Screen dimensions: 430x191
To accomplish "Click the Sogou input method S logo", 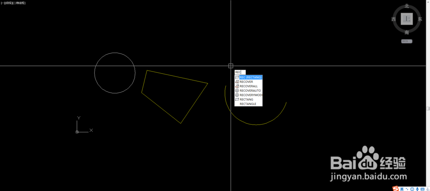I will point(396,188).
